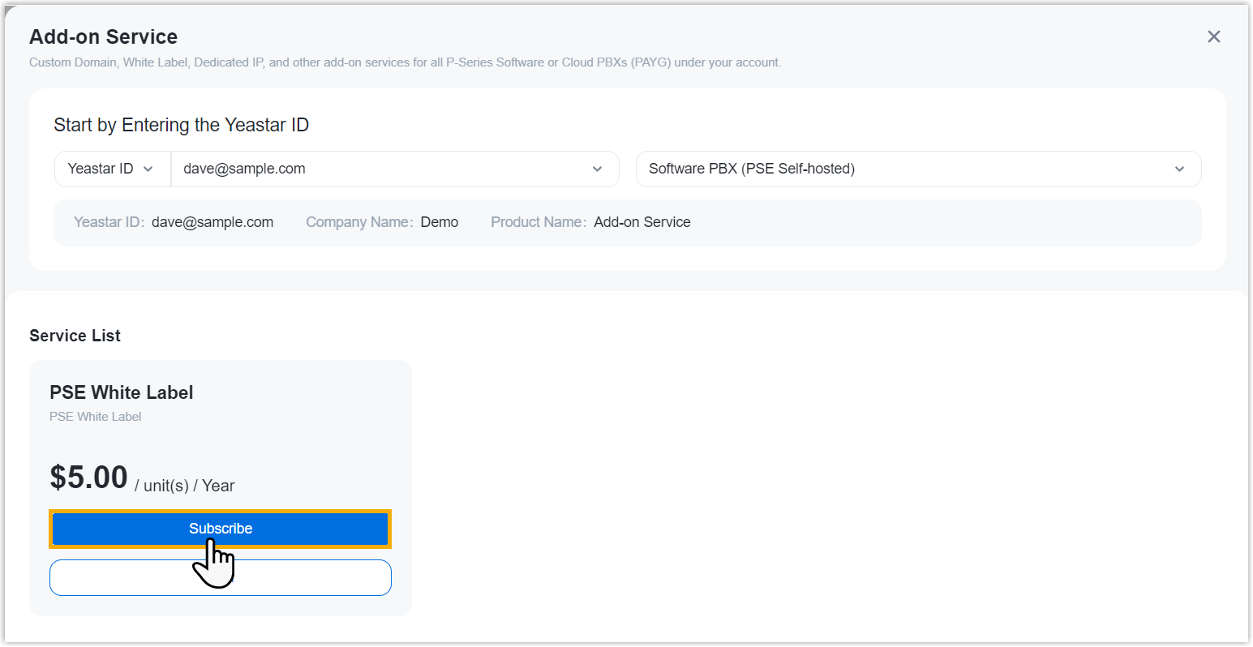
Task: Select the bold PSE White Label card title
Action: click(122, 392)
